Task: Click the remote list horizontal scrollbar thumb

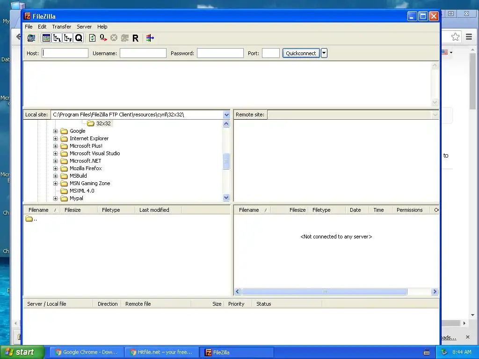Action: pos(325,292)
